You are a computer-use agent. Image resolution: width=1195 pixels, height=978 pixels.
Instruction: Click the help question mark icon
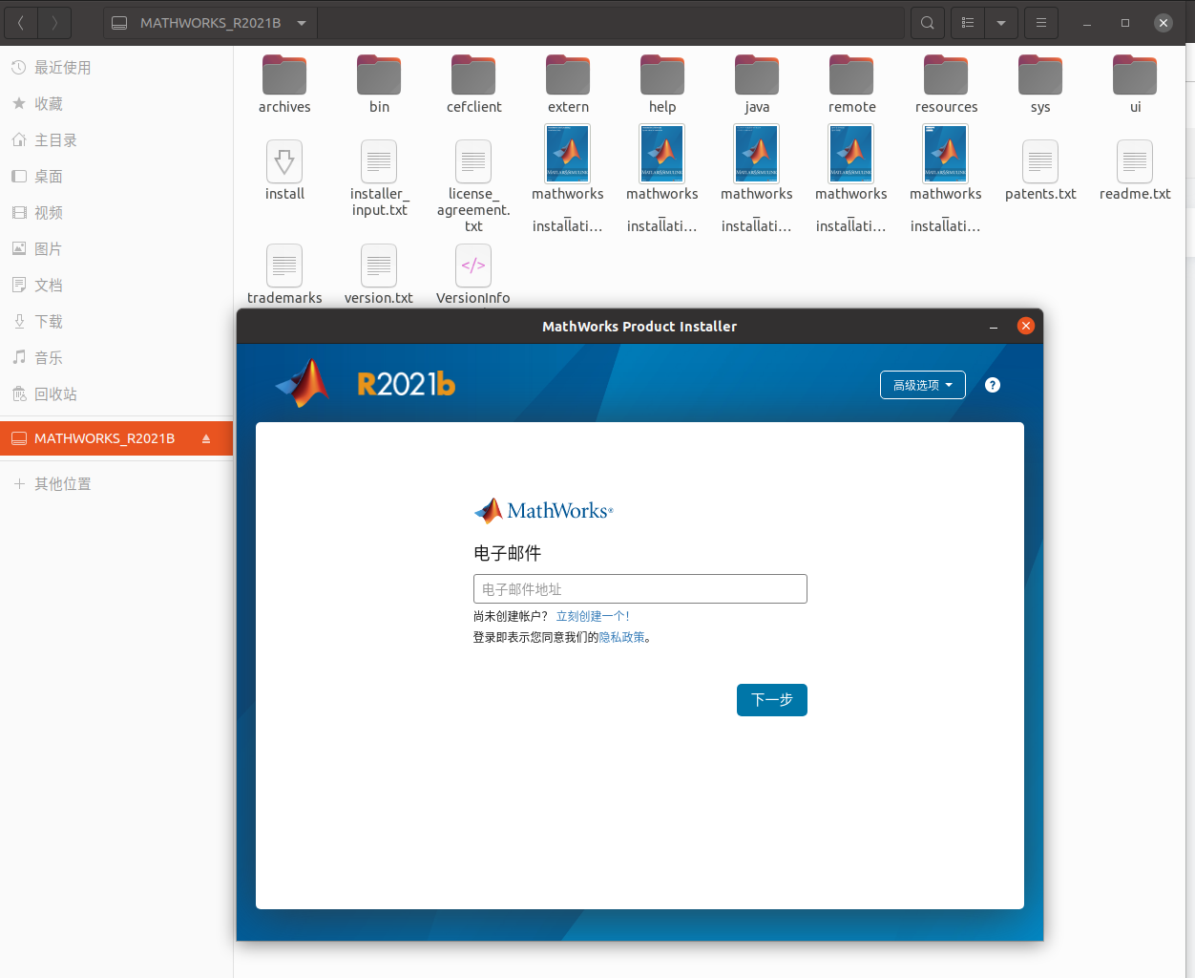993,385
